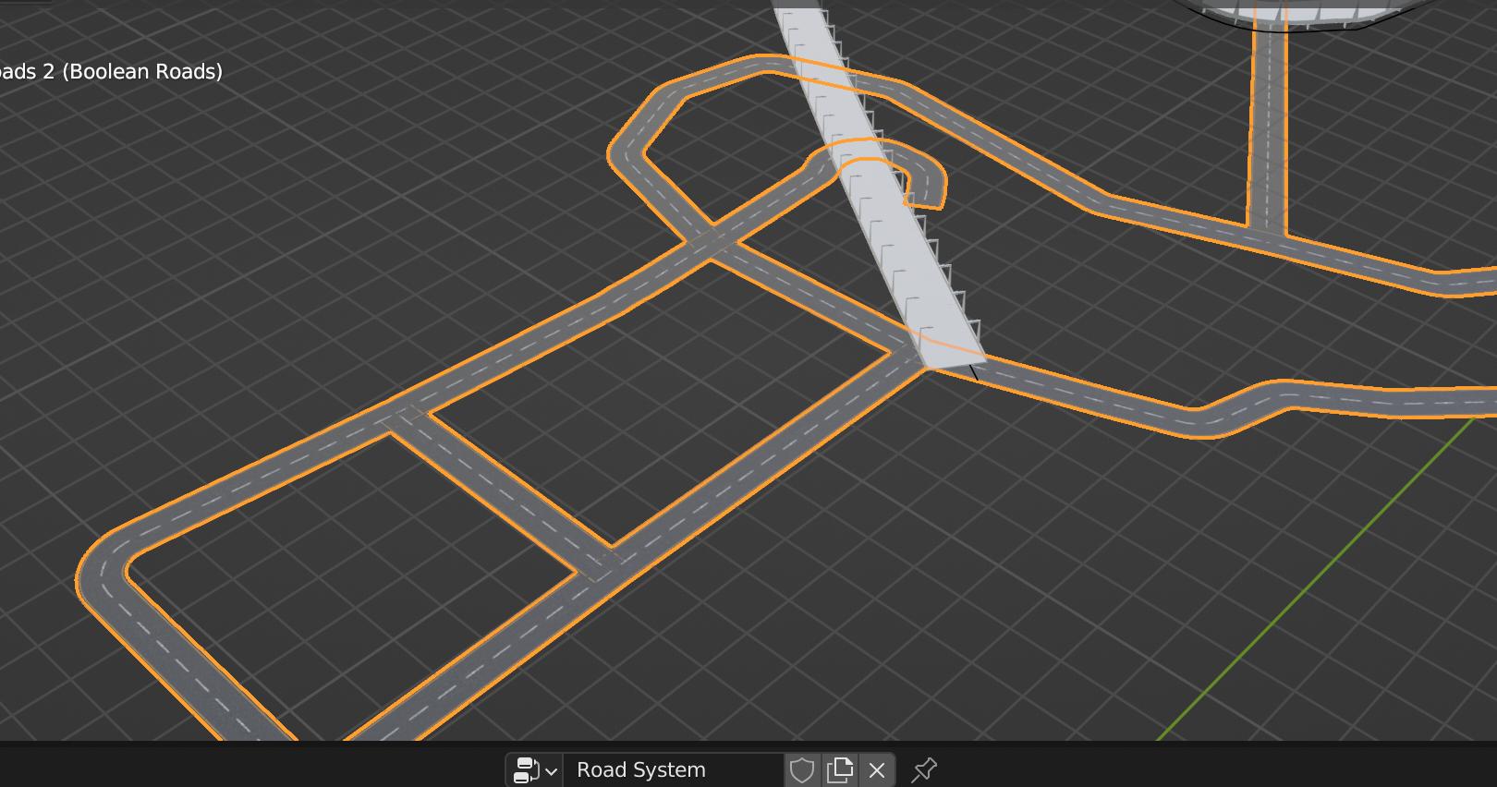Toggle the fake user shield icon
The image size is (1497, 787).
[802, 769]
